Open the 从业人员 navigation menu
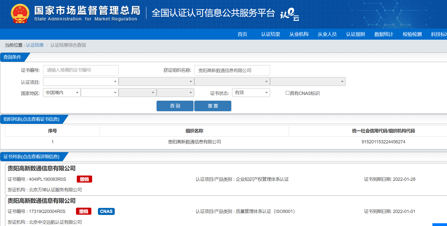Screen dimensions: 447x226 coord(327,34)
